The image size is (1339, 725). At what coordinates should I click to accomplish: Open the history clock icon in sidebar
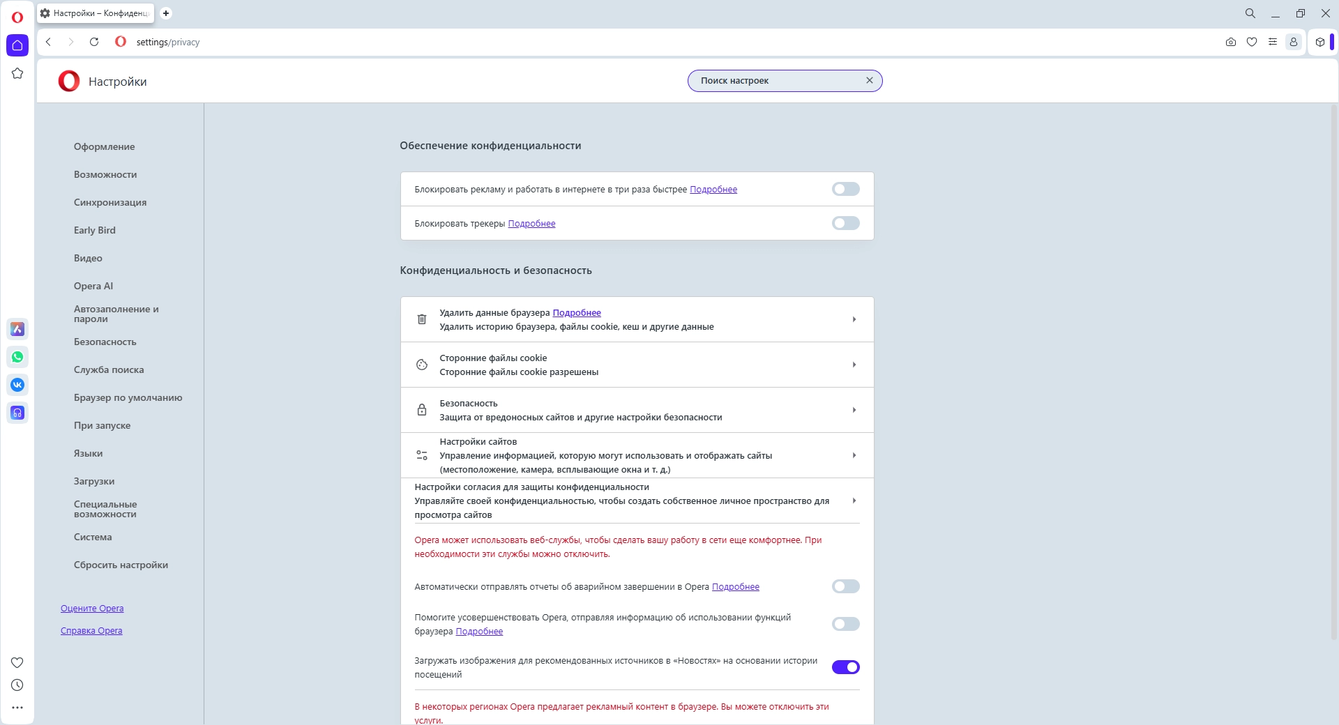[x=17, y=685]
